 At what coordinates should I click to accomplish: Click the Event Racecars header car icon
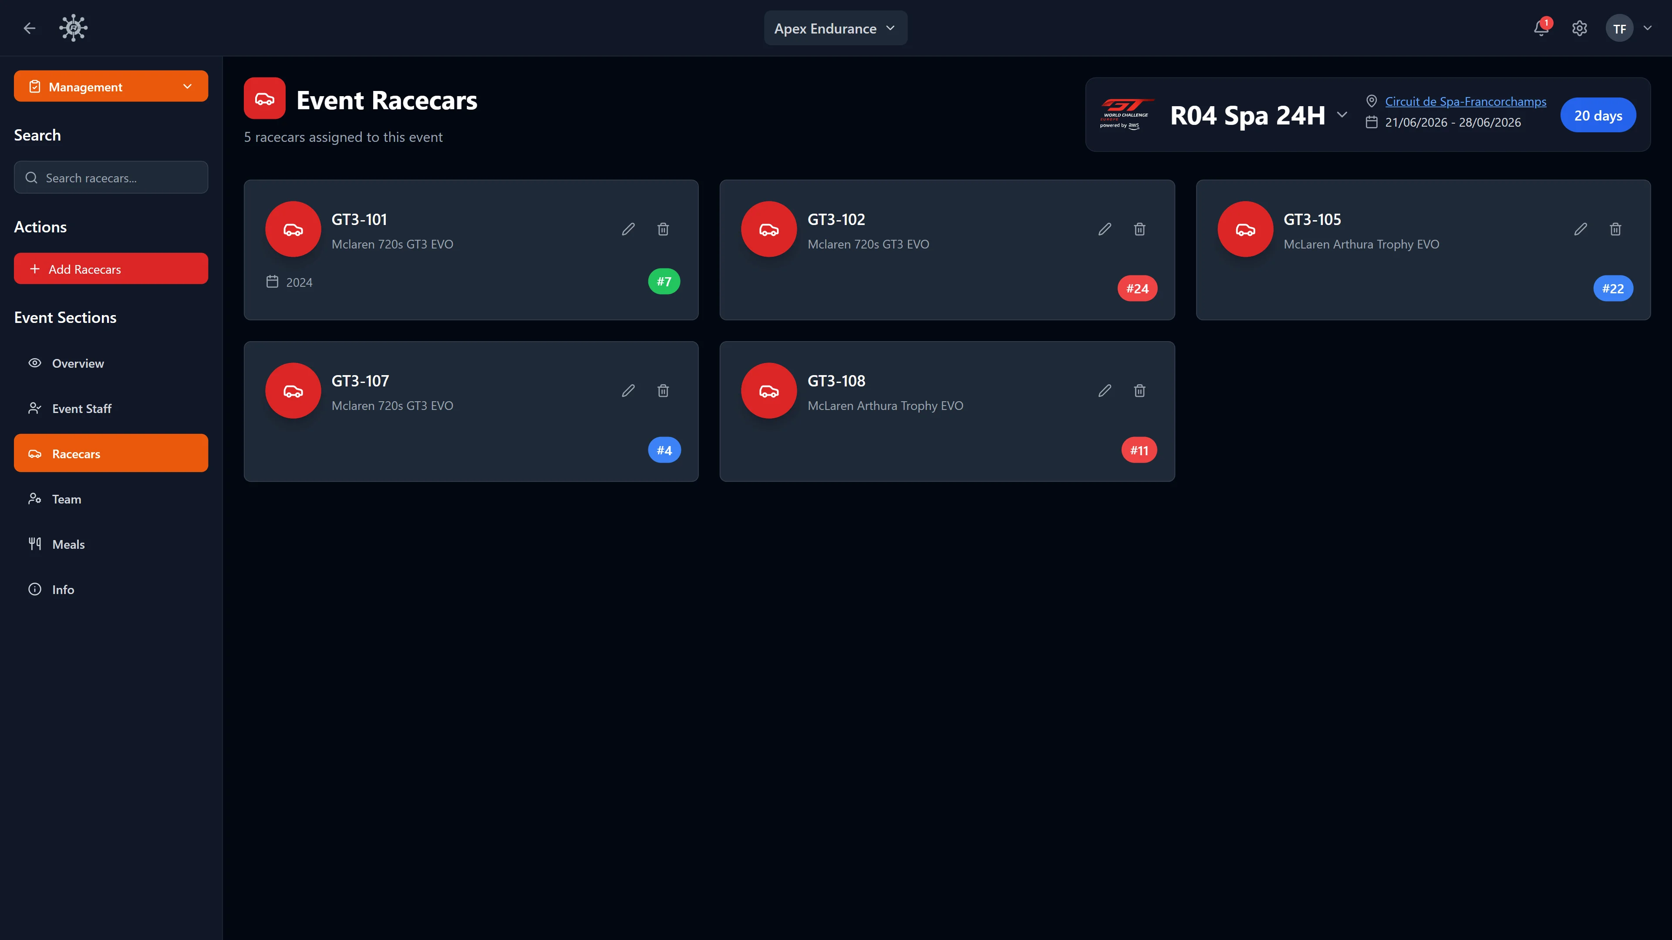264,99
